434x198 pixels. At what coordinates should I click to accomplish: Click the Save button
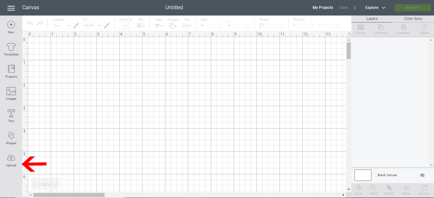click(x=343, y=8)
